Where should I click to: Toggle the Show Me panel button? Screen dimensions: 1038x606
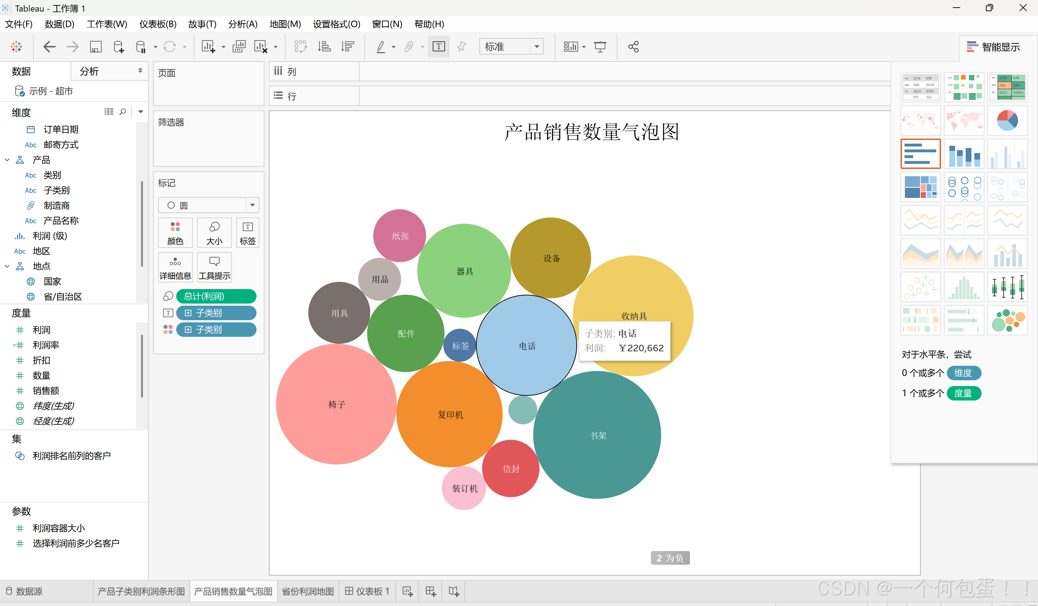click(x=993, y=47)
